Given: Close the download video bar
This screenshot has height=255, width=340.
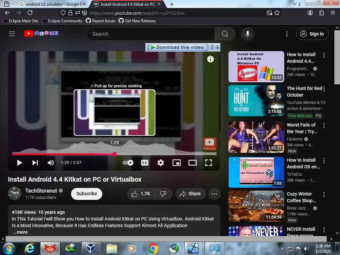Looking at the screenshot, I should [x=217, y=47].
